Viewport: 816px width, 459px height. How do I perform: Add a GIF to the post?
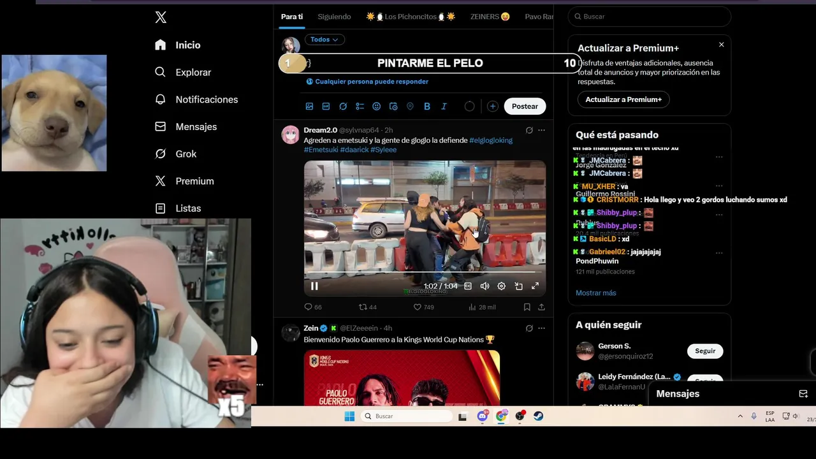coord(326,106)
